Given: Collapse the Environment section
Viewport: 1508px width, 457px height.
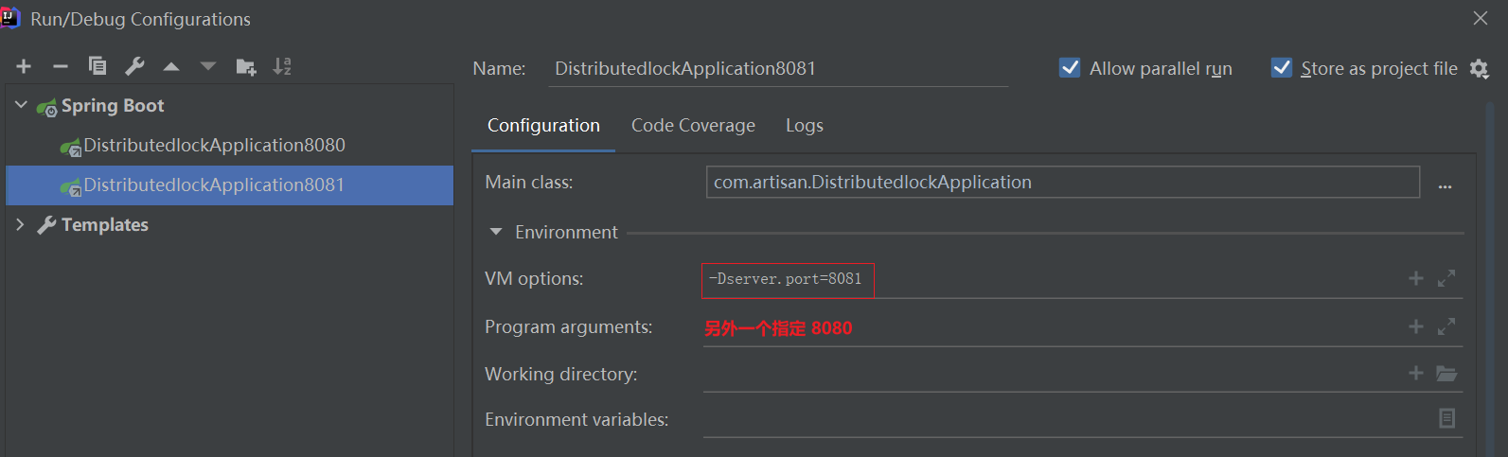Looking at the screenshot, I should [x=496, y=232].
